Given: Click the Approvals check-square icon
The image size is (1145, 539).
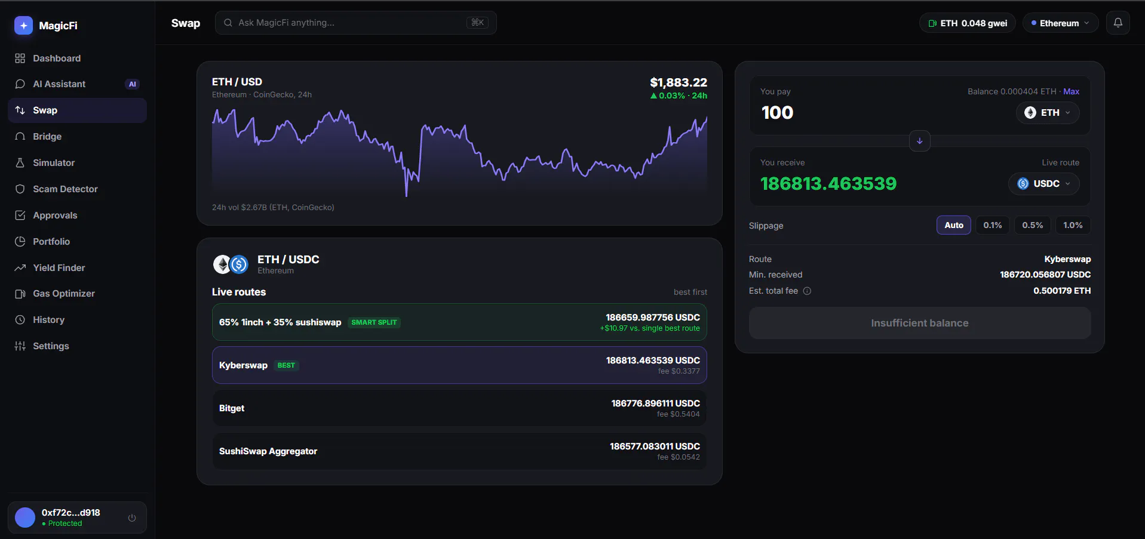Looking at the screenshot, I should (20, 215).
